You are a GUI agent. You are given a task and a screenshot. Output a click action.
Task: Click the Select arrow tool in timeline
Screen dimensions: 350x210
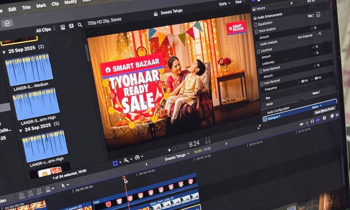(63, 185)
